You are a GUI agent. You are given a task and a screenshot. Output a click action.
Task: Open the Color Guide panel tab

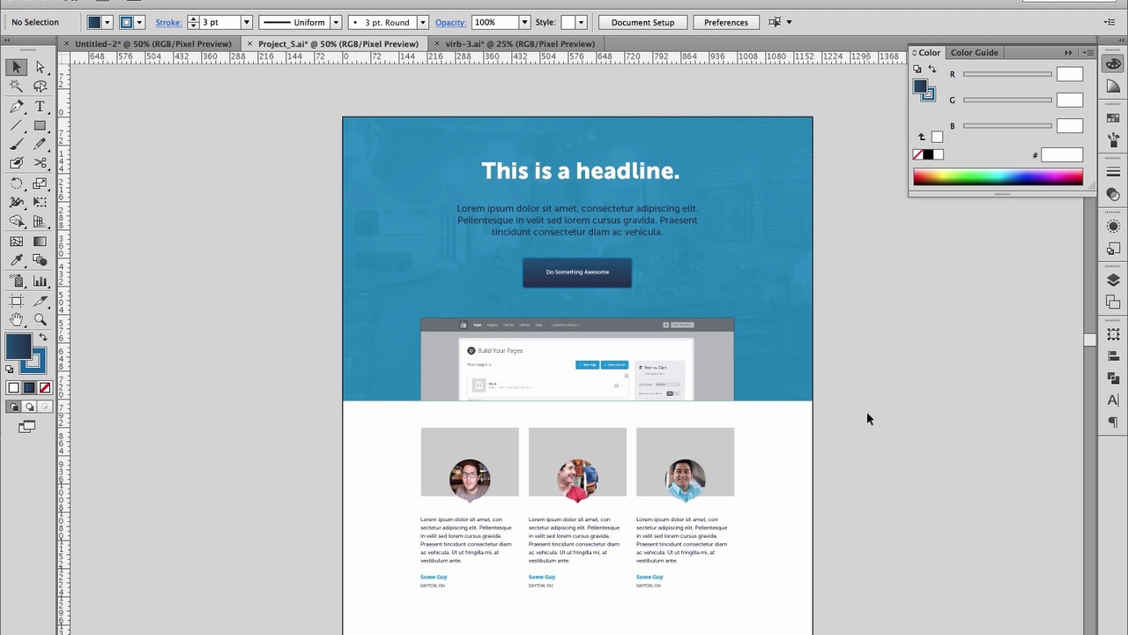click(974, 53)
